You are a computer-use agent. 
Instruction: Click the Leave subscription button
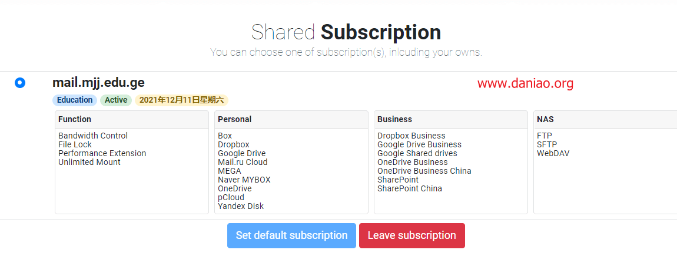(412, 235)
